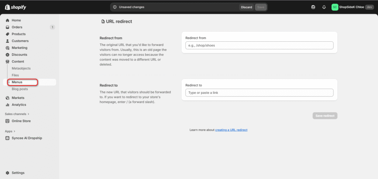This screenshot has width=378, height=179.
Task: Click the Redirect from input field
Action: (259, 45)
